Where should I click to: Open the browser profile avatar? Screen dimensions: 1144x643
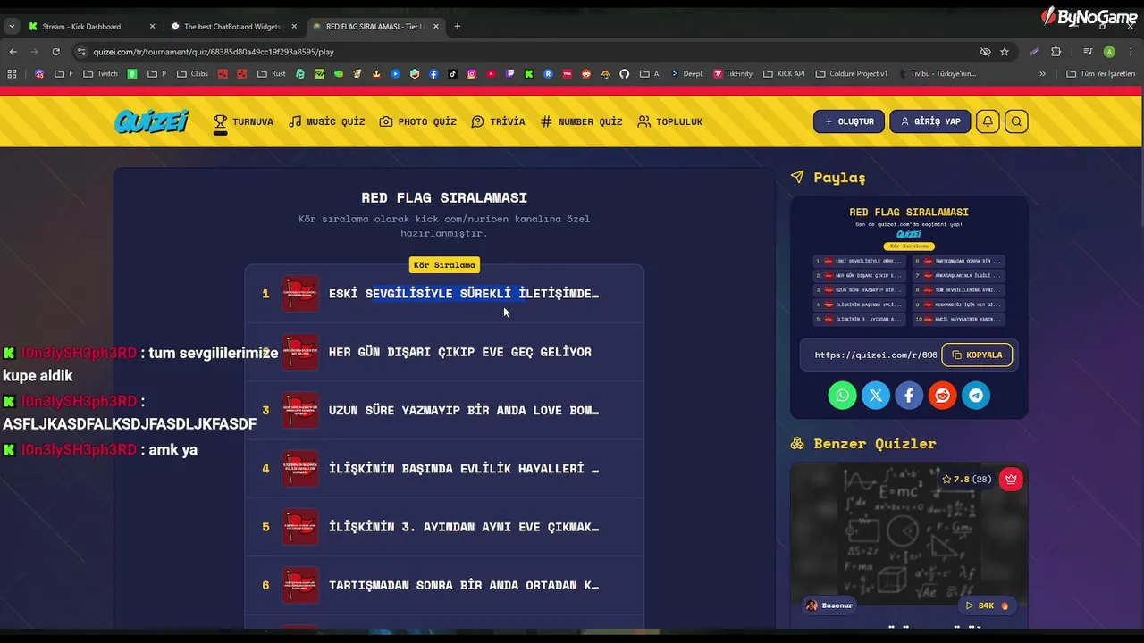(x=1109, y=52)
